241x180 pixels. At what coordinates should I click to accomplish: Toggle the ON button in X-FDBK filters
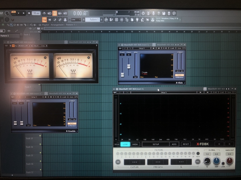(x=118, y=162)
